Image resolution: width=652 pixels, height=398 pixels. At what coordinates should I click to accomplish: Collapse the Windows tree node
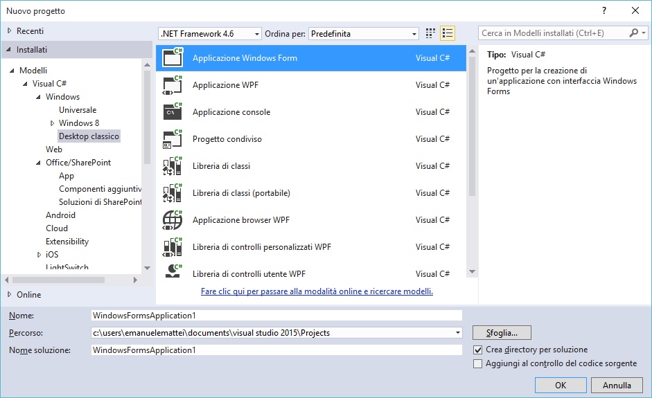(38, 97)
